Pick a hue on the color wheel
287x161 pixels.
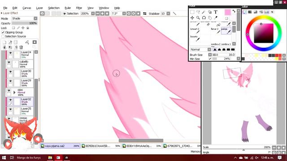pos(264,33)
